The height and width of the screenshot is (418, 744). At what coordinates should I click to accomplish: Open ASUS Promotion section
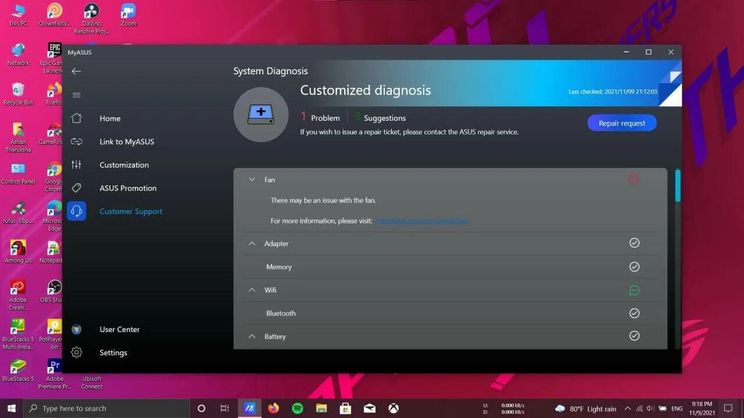[x=128, y=188]
